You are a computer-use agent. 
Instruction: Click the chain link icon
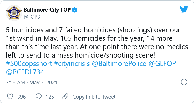click(x=66, y=97)
